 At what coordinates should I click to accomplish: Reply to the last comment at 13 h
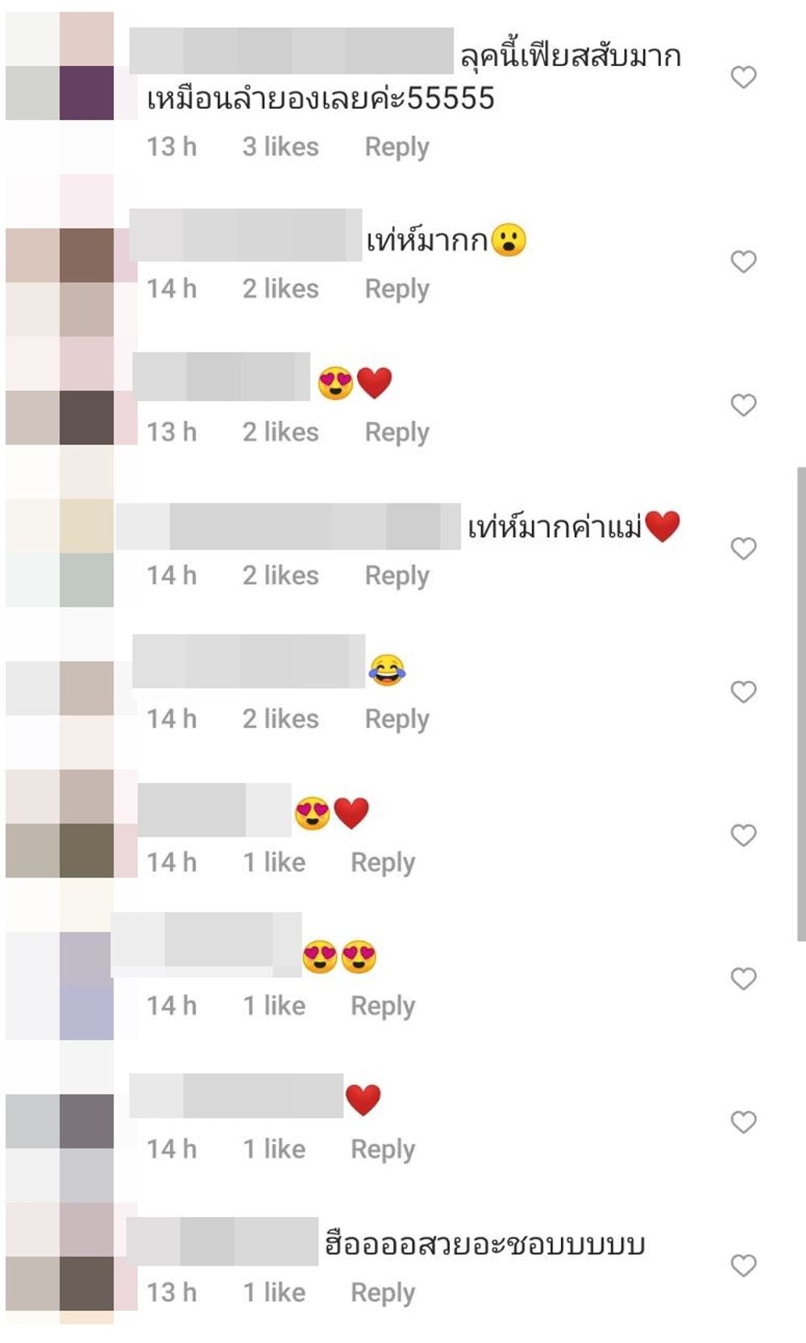[x=383, y=1293]
